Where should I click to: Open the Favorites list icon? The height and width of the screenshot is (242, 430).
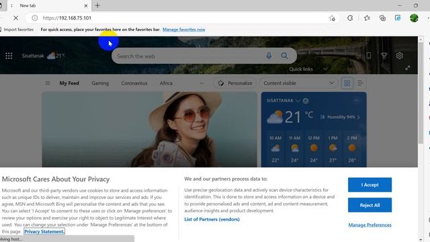pos(367,18)
